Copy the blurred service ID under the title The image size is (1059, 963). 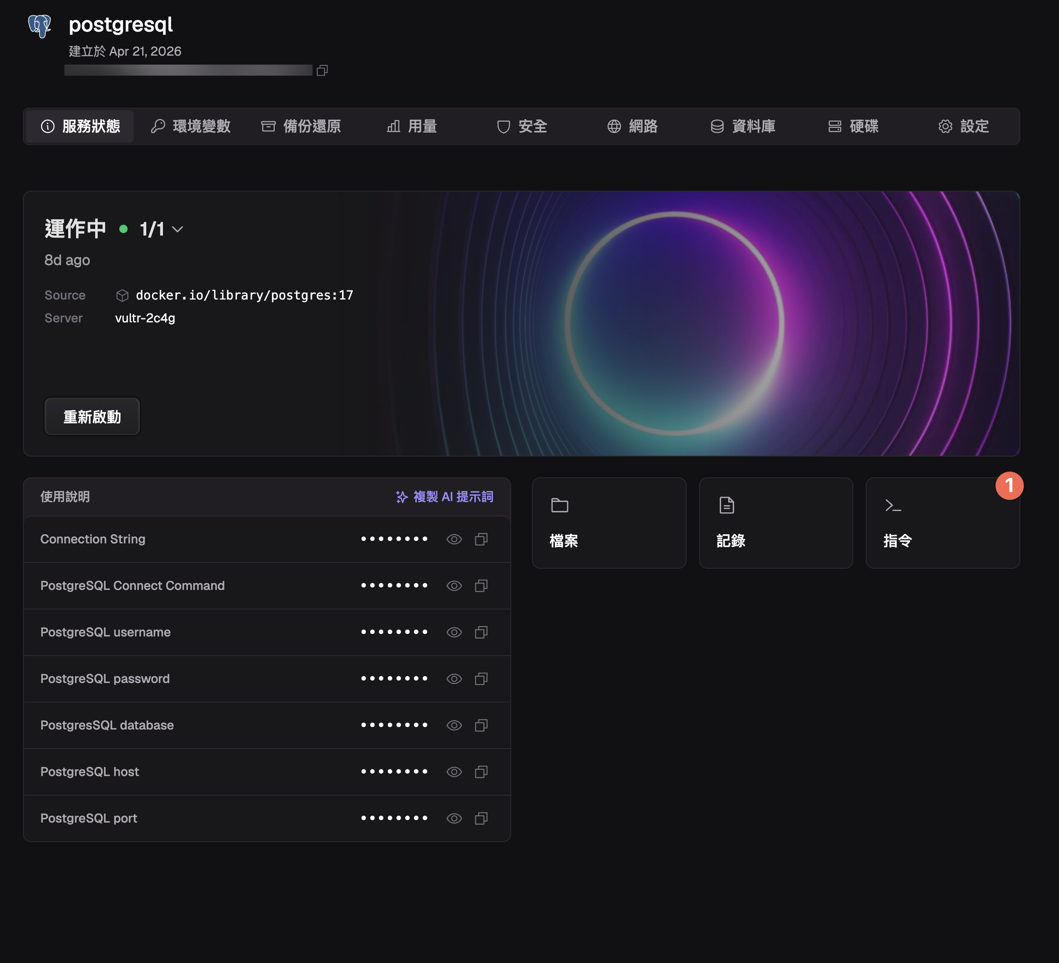point(323,70)
